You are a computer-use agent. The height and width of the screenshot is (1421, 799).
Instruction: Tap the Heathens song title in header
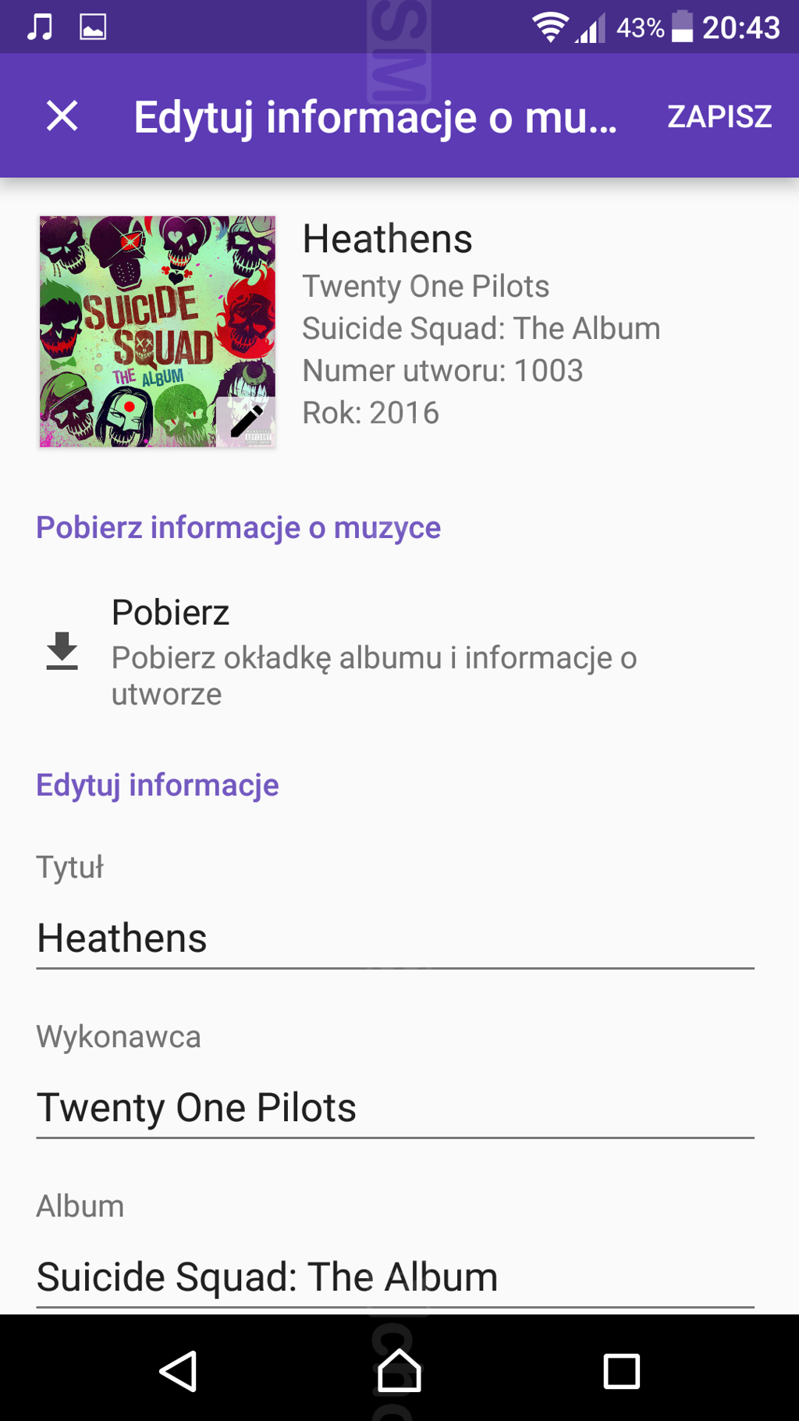pos(387,239)
